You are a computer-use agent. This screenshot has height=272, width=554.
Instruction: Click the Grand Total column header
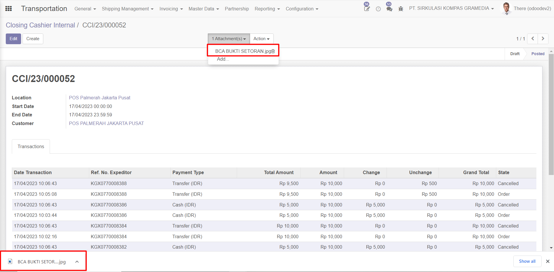(x=467, y=172)
